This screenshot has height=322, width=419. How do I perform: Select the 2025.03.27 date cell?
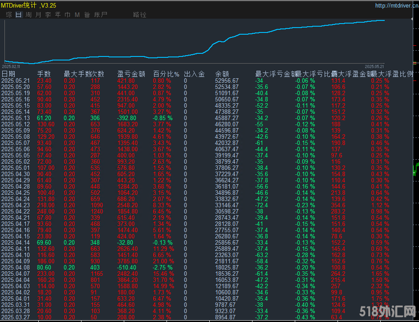point(16,318)
